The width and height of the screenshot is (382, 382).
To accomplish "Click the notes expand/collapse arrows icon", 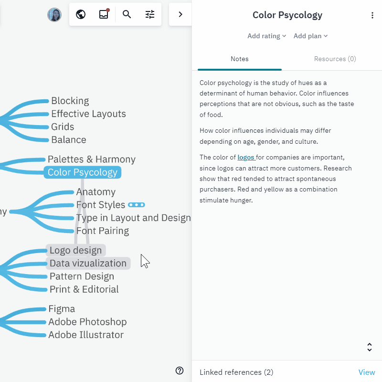I will pyautogui.click(x=369, y=347).
